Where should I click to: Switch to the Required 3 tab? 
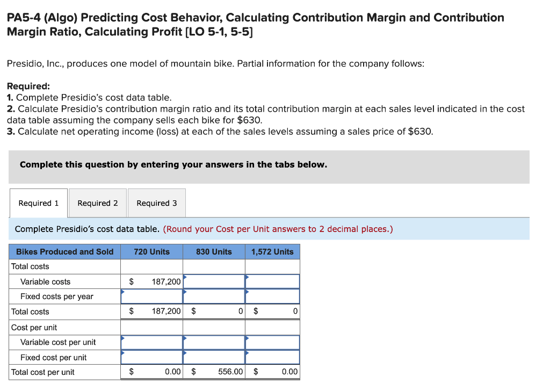156,203
